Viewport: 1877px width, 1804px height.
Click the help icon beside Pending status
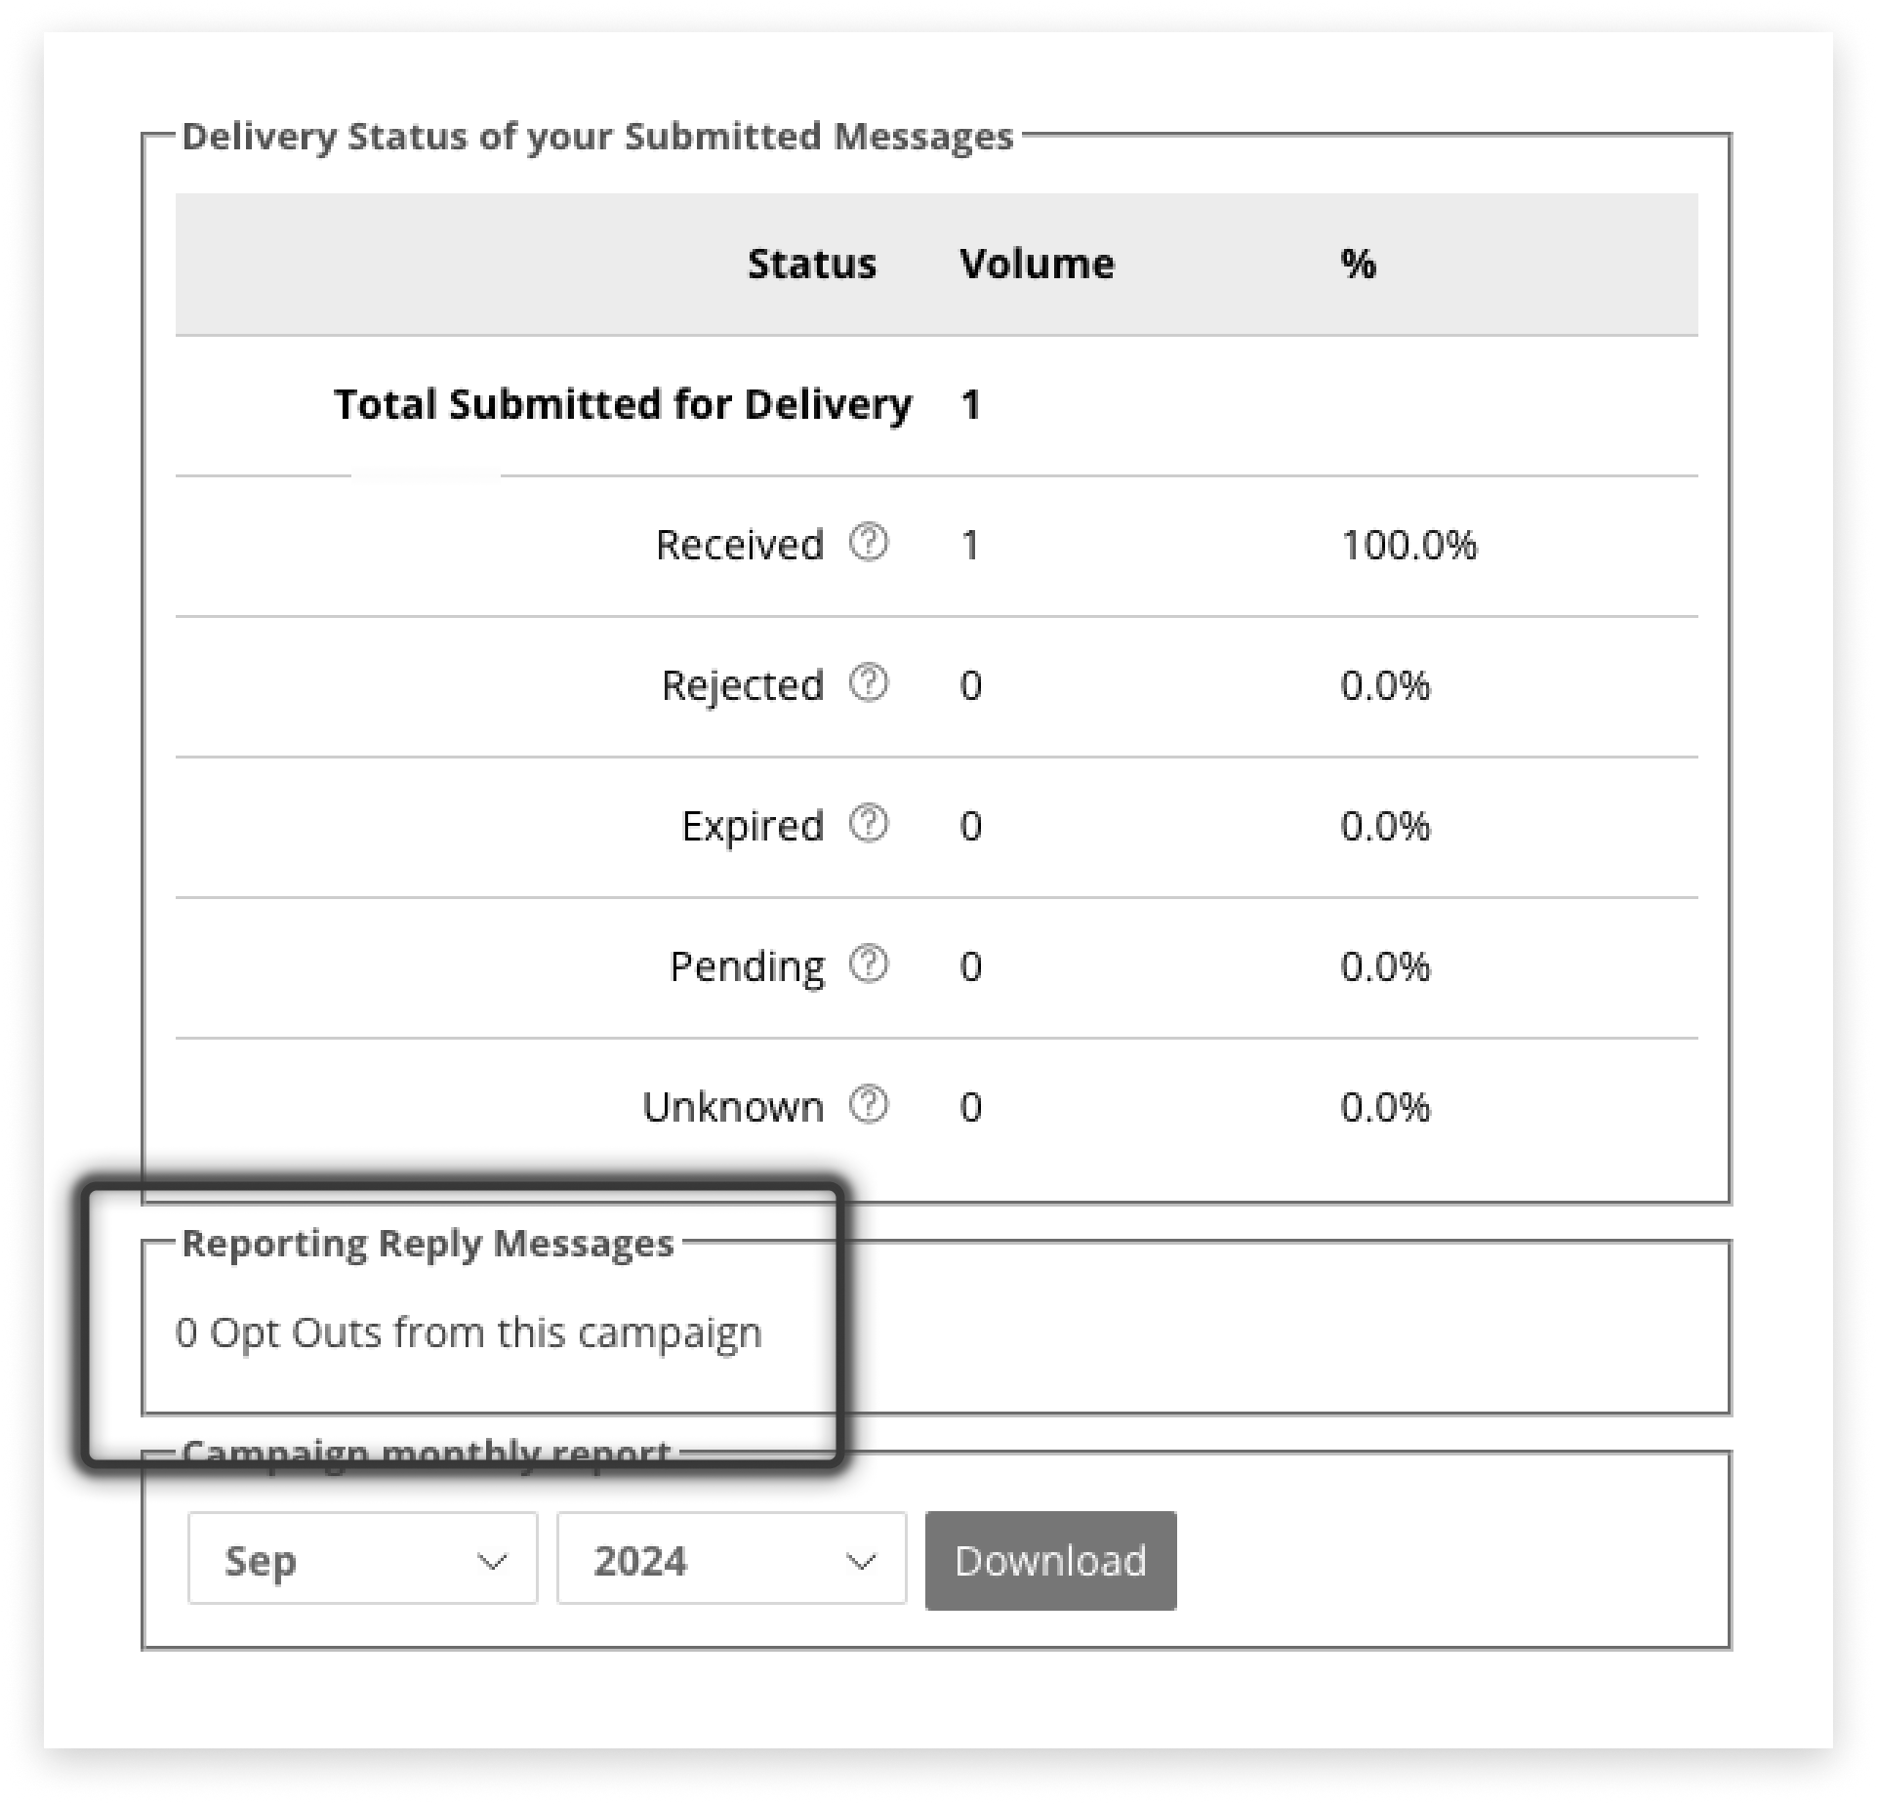point(872,965)
